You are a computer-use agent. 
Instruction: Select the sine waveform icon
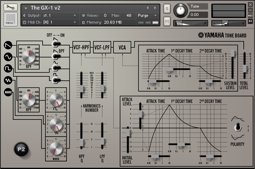(x=8, y=57)
